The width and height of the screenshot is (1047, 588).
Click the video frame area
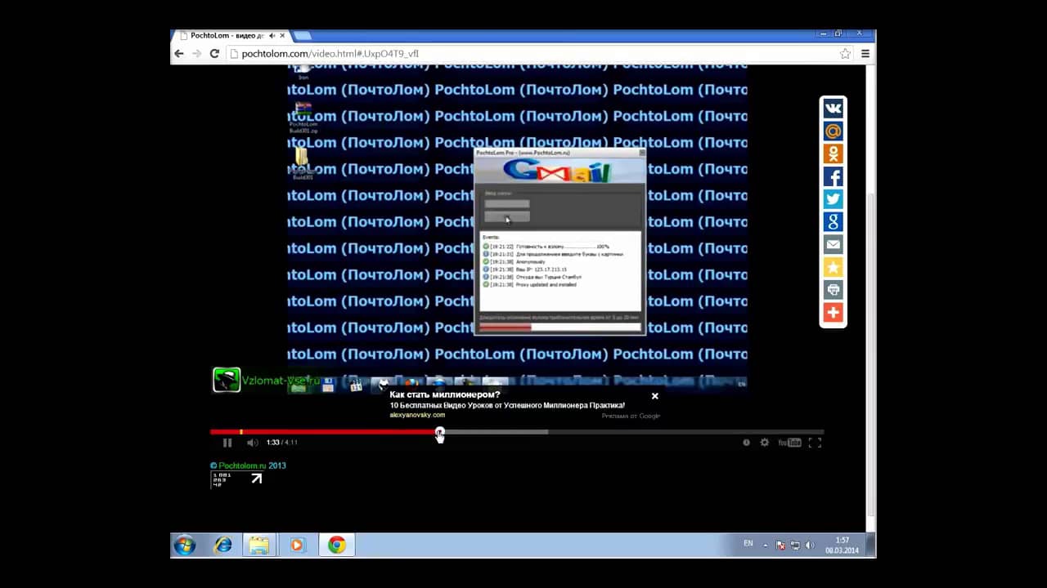point(517,229)
